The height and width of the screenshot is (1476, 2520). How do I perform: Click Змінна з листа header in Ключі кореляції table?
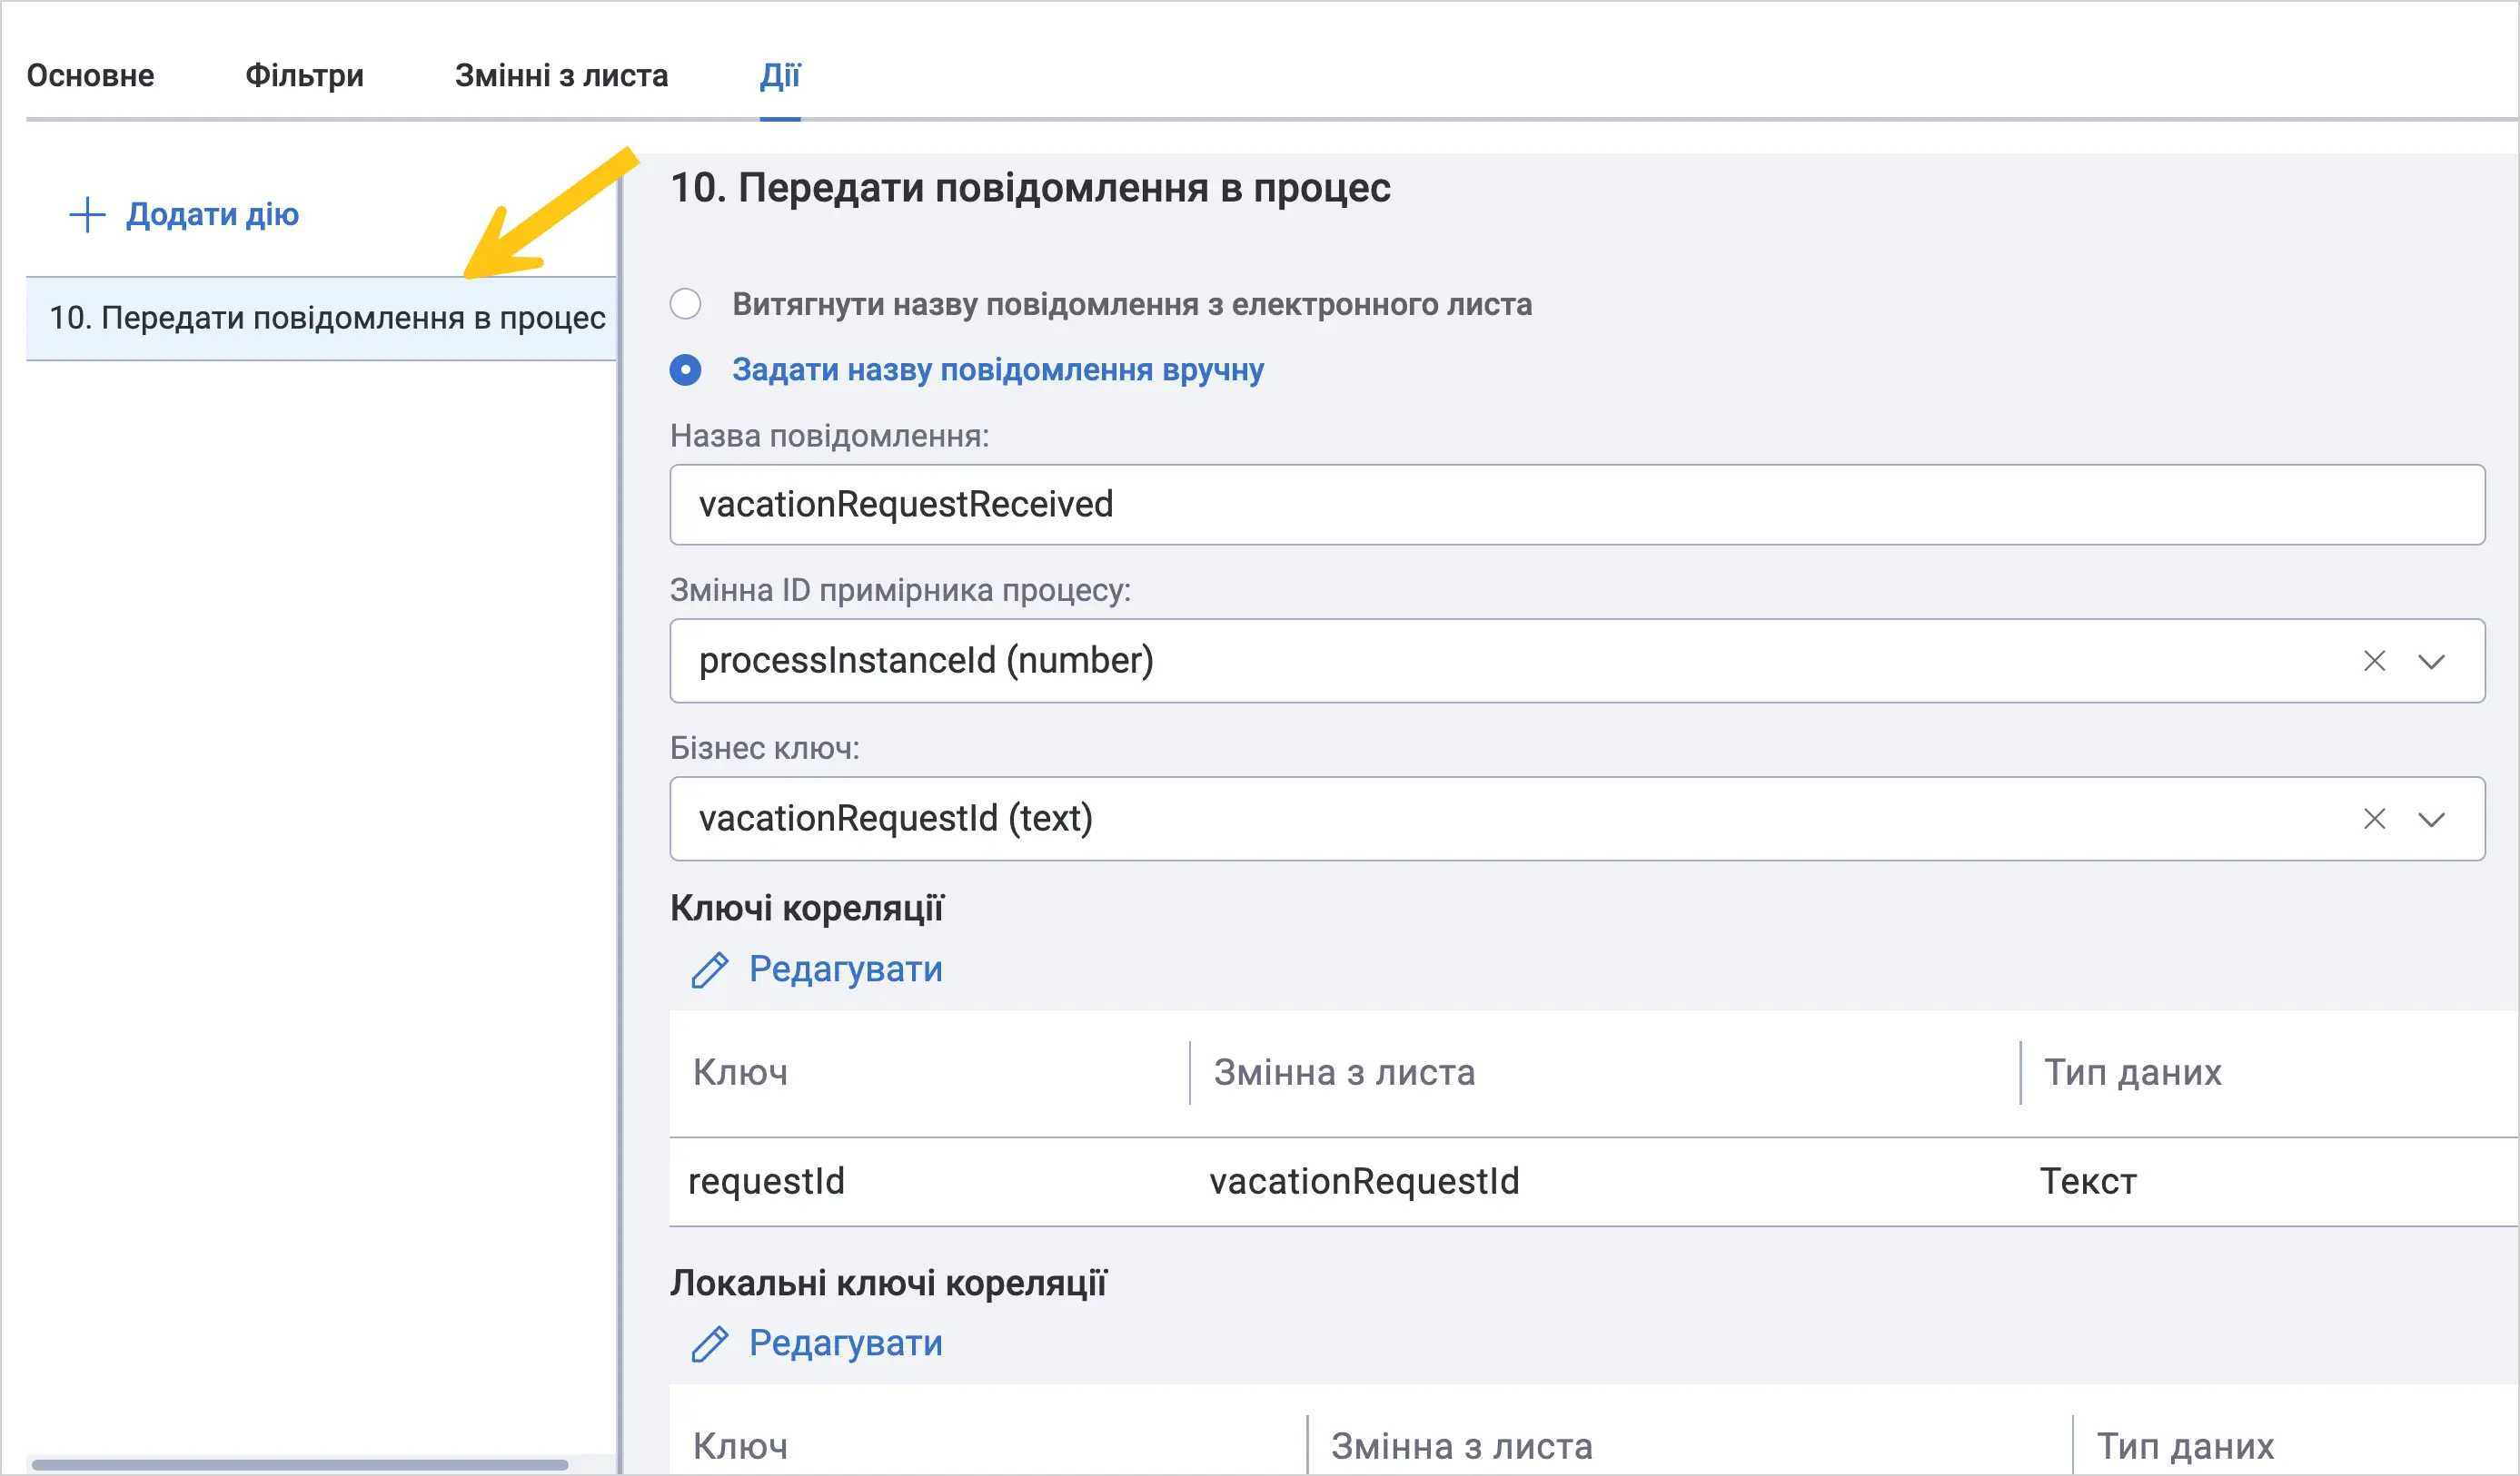point(1344,1073)
